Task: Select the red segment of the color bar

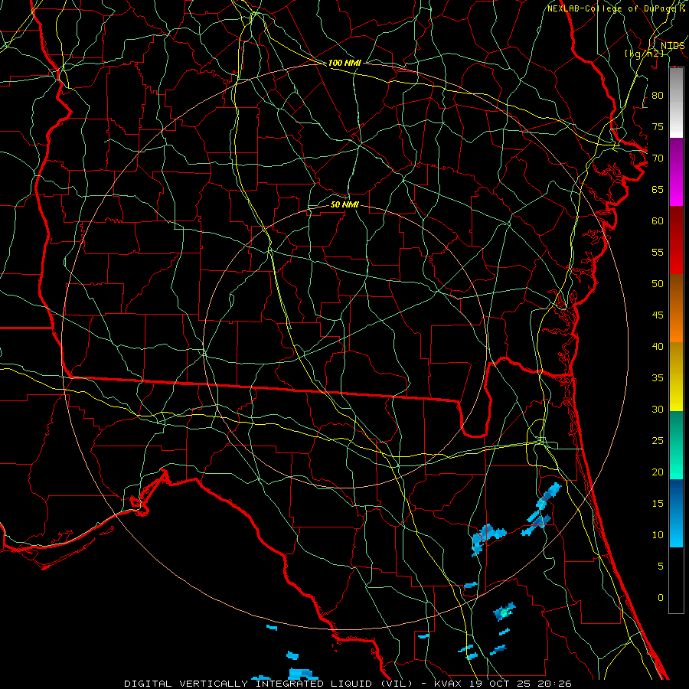Action: (676, 240)
